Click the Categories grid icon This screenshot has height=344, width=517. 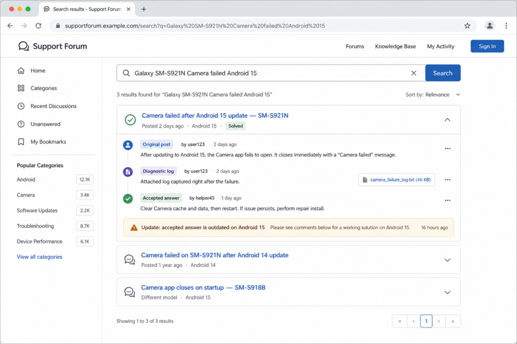(21, 88)
